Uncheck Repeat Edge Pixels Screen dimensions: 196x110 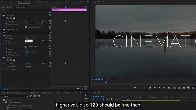pos(26,27)
